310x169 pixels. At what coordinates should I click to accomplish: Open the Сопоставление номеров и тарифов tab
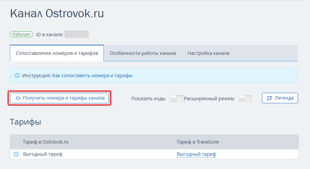(x=57, y=53)
